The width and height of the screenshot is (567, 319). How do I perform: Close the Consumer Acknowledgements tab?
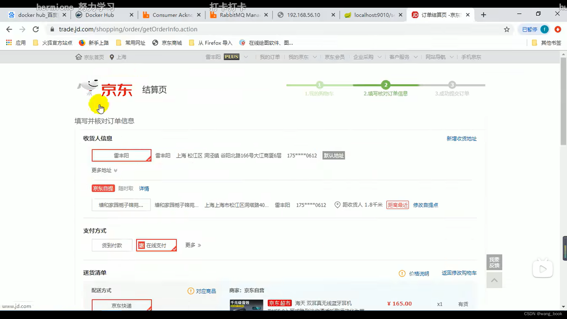pyautogui.click(x=199, y=15)
